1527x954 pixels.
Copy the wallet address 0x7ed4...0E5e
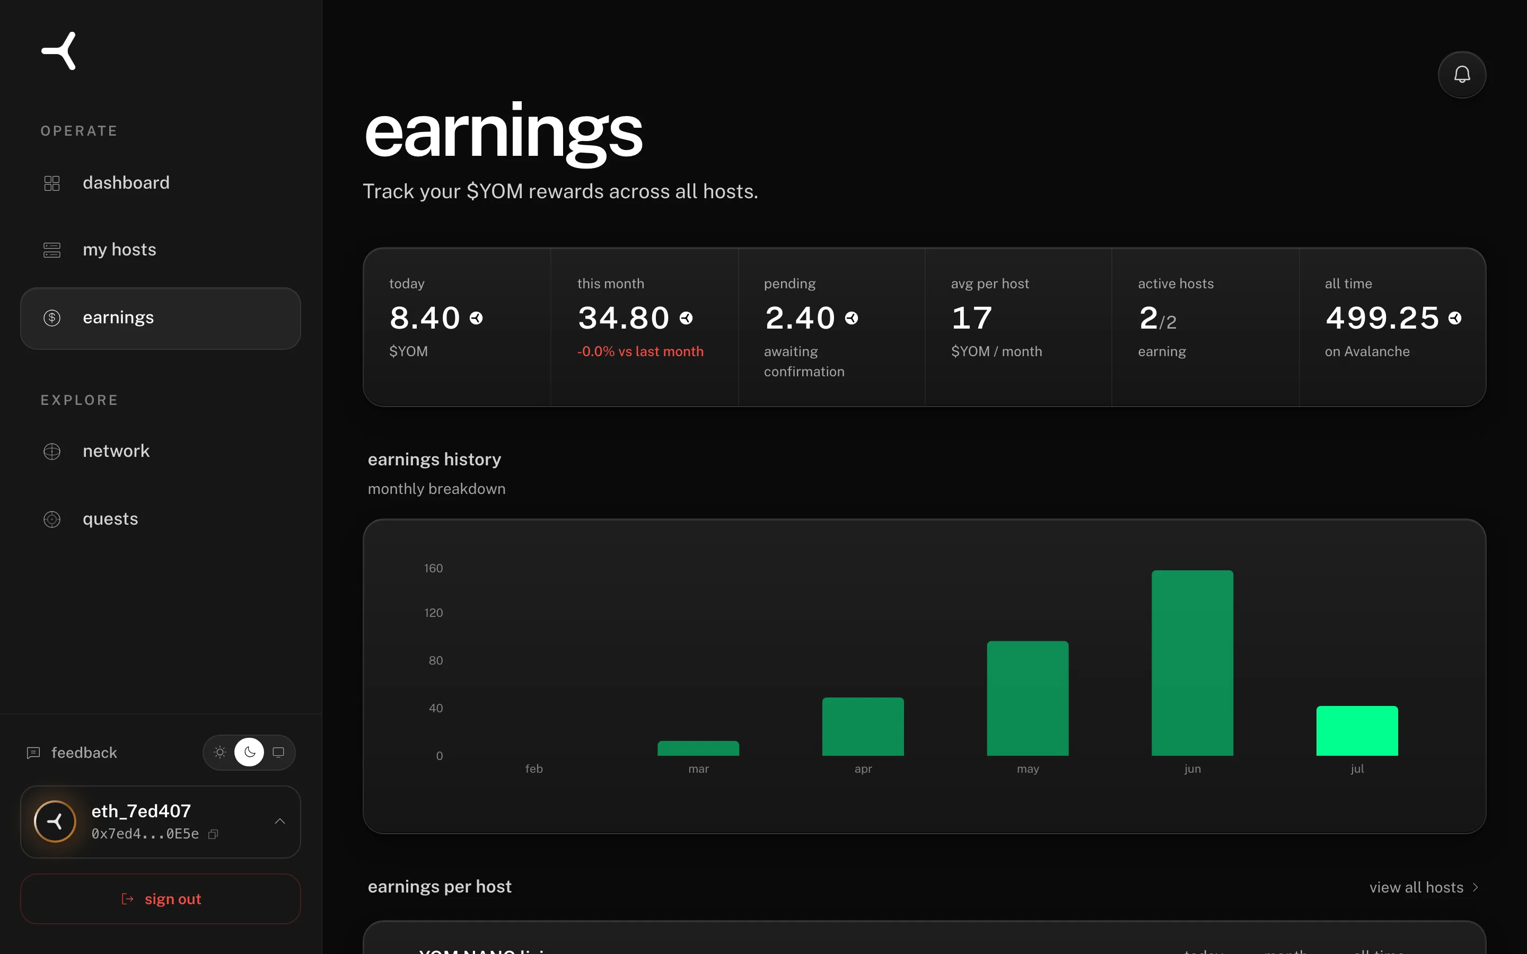[213, 834]
